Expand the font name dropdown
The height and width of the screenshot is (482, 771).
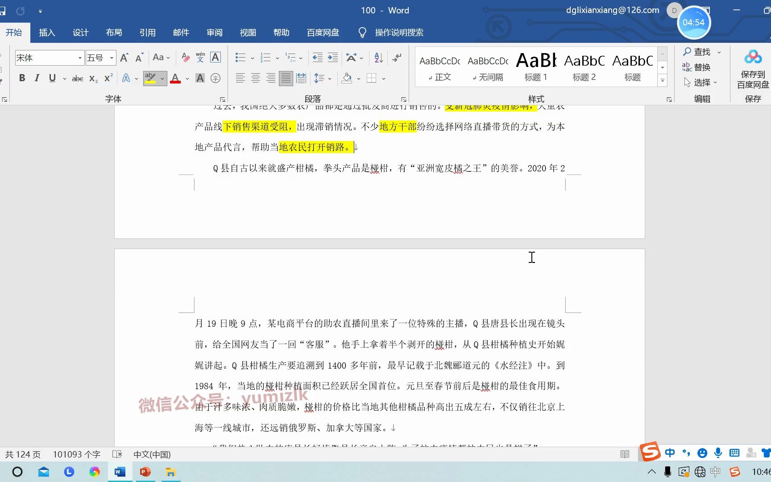pos(80,58)
